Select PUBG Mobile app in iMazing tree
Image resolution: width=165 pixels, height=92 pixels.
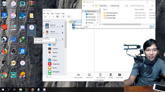click(x=78, y=28)
